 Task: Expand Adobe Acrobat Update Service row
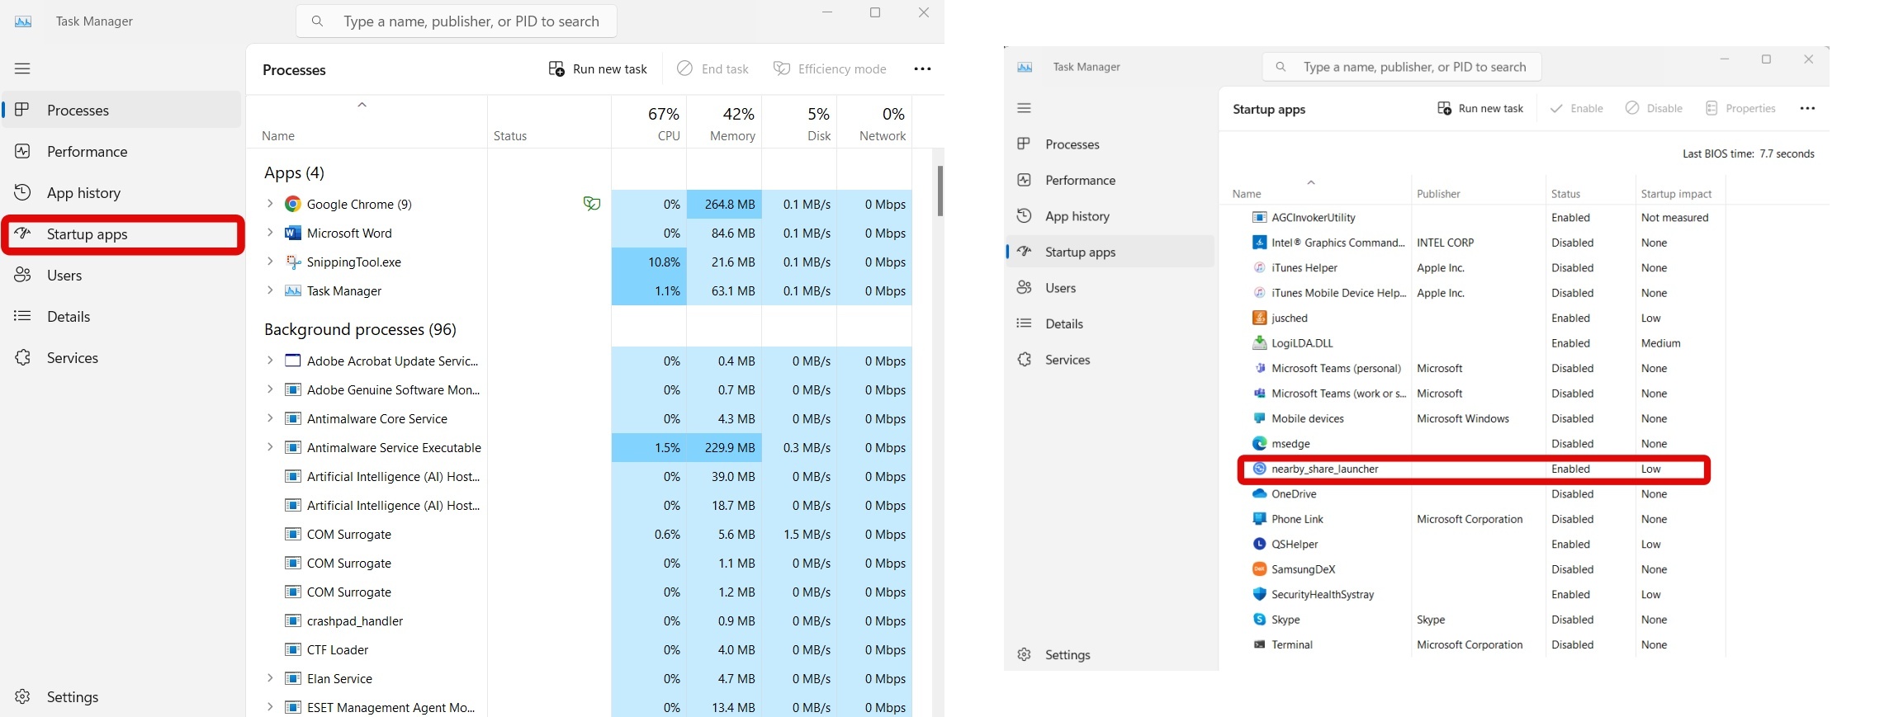tap(270, 361)
